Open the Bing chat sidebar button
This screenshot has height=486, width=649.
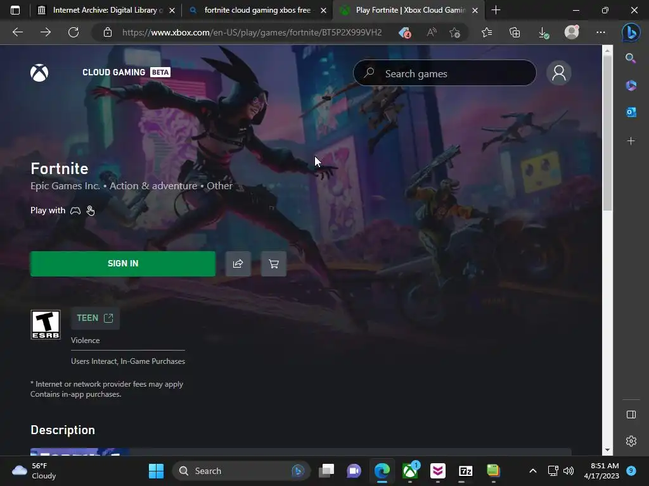point(631,33)
